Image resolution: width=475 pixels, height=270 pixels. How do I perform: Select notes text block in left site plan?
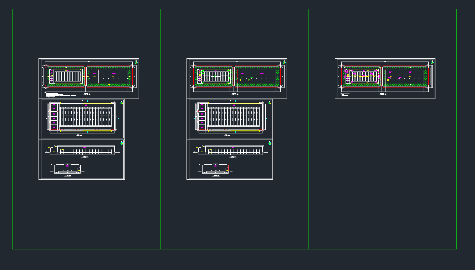[60, 95]
